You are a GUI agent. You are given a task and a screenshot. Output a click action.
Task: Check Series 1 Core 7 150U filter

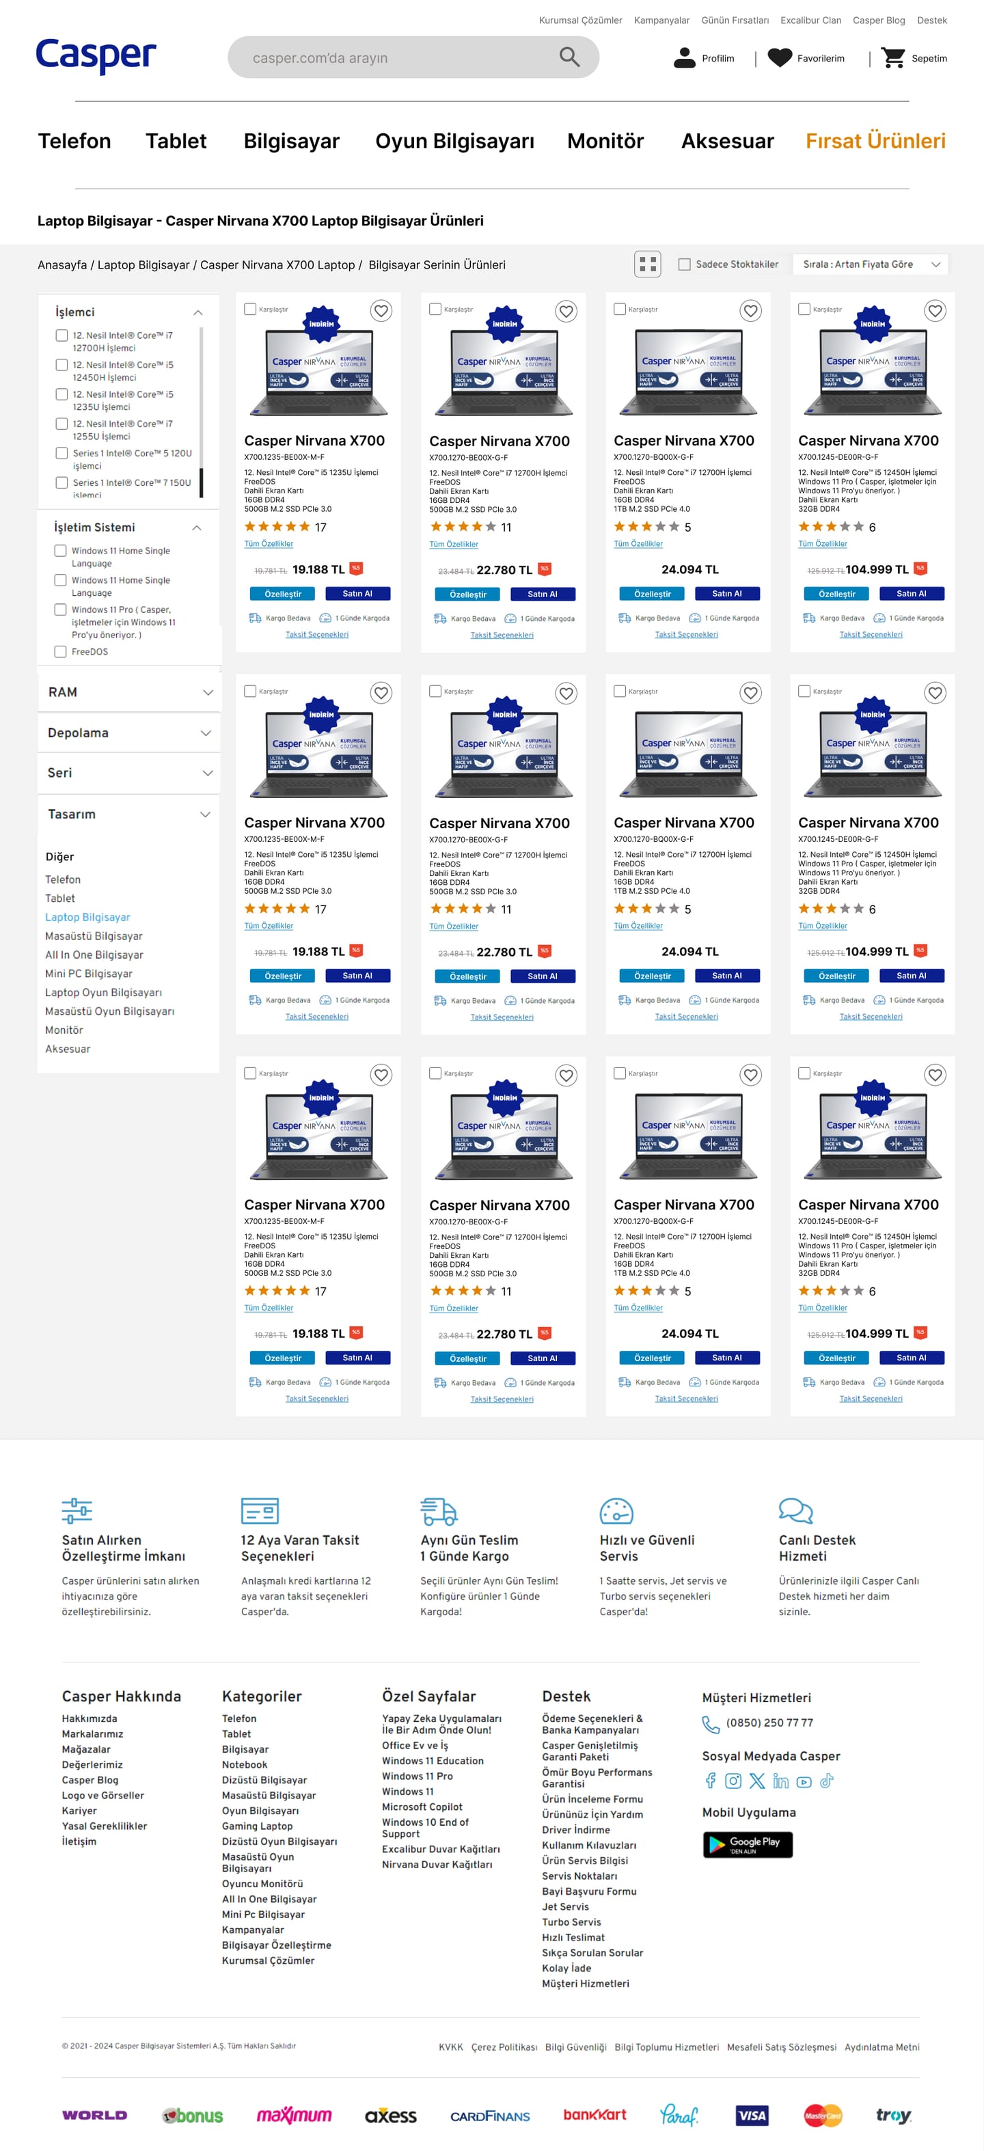pos(61,482)
